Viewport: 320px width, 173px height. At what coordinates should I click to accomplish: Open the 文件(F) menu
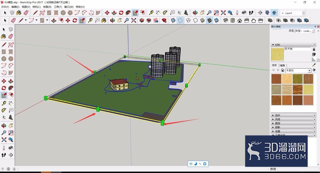tap(5, 7)
